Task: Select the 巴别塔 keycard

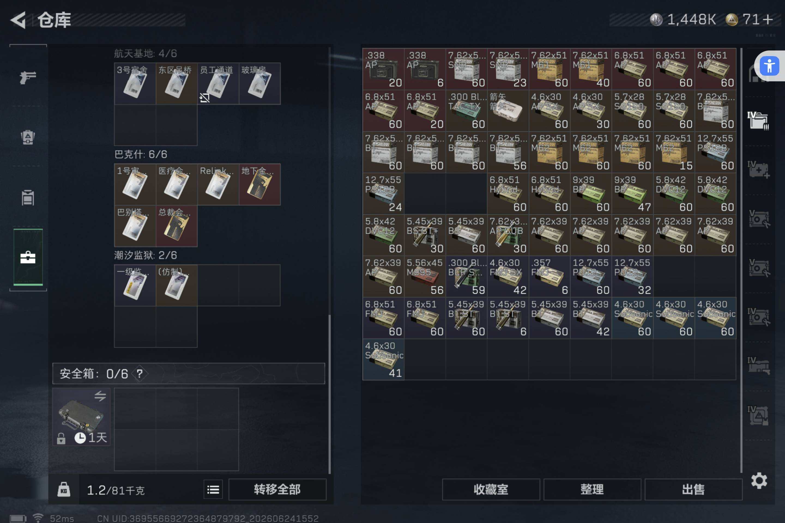Action: [135, 226]
